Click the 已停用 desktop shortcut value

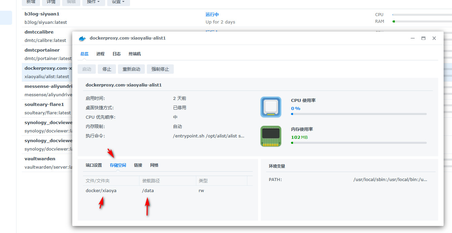point(179,108)
